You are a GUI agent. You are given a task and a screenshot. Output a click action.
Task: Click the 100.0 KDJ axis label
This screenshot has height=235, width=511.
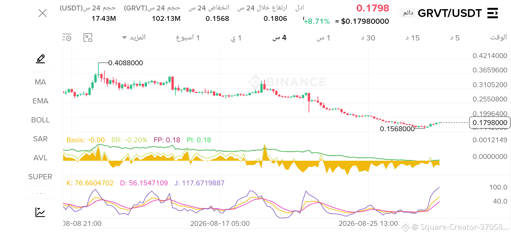498,187
